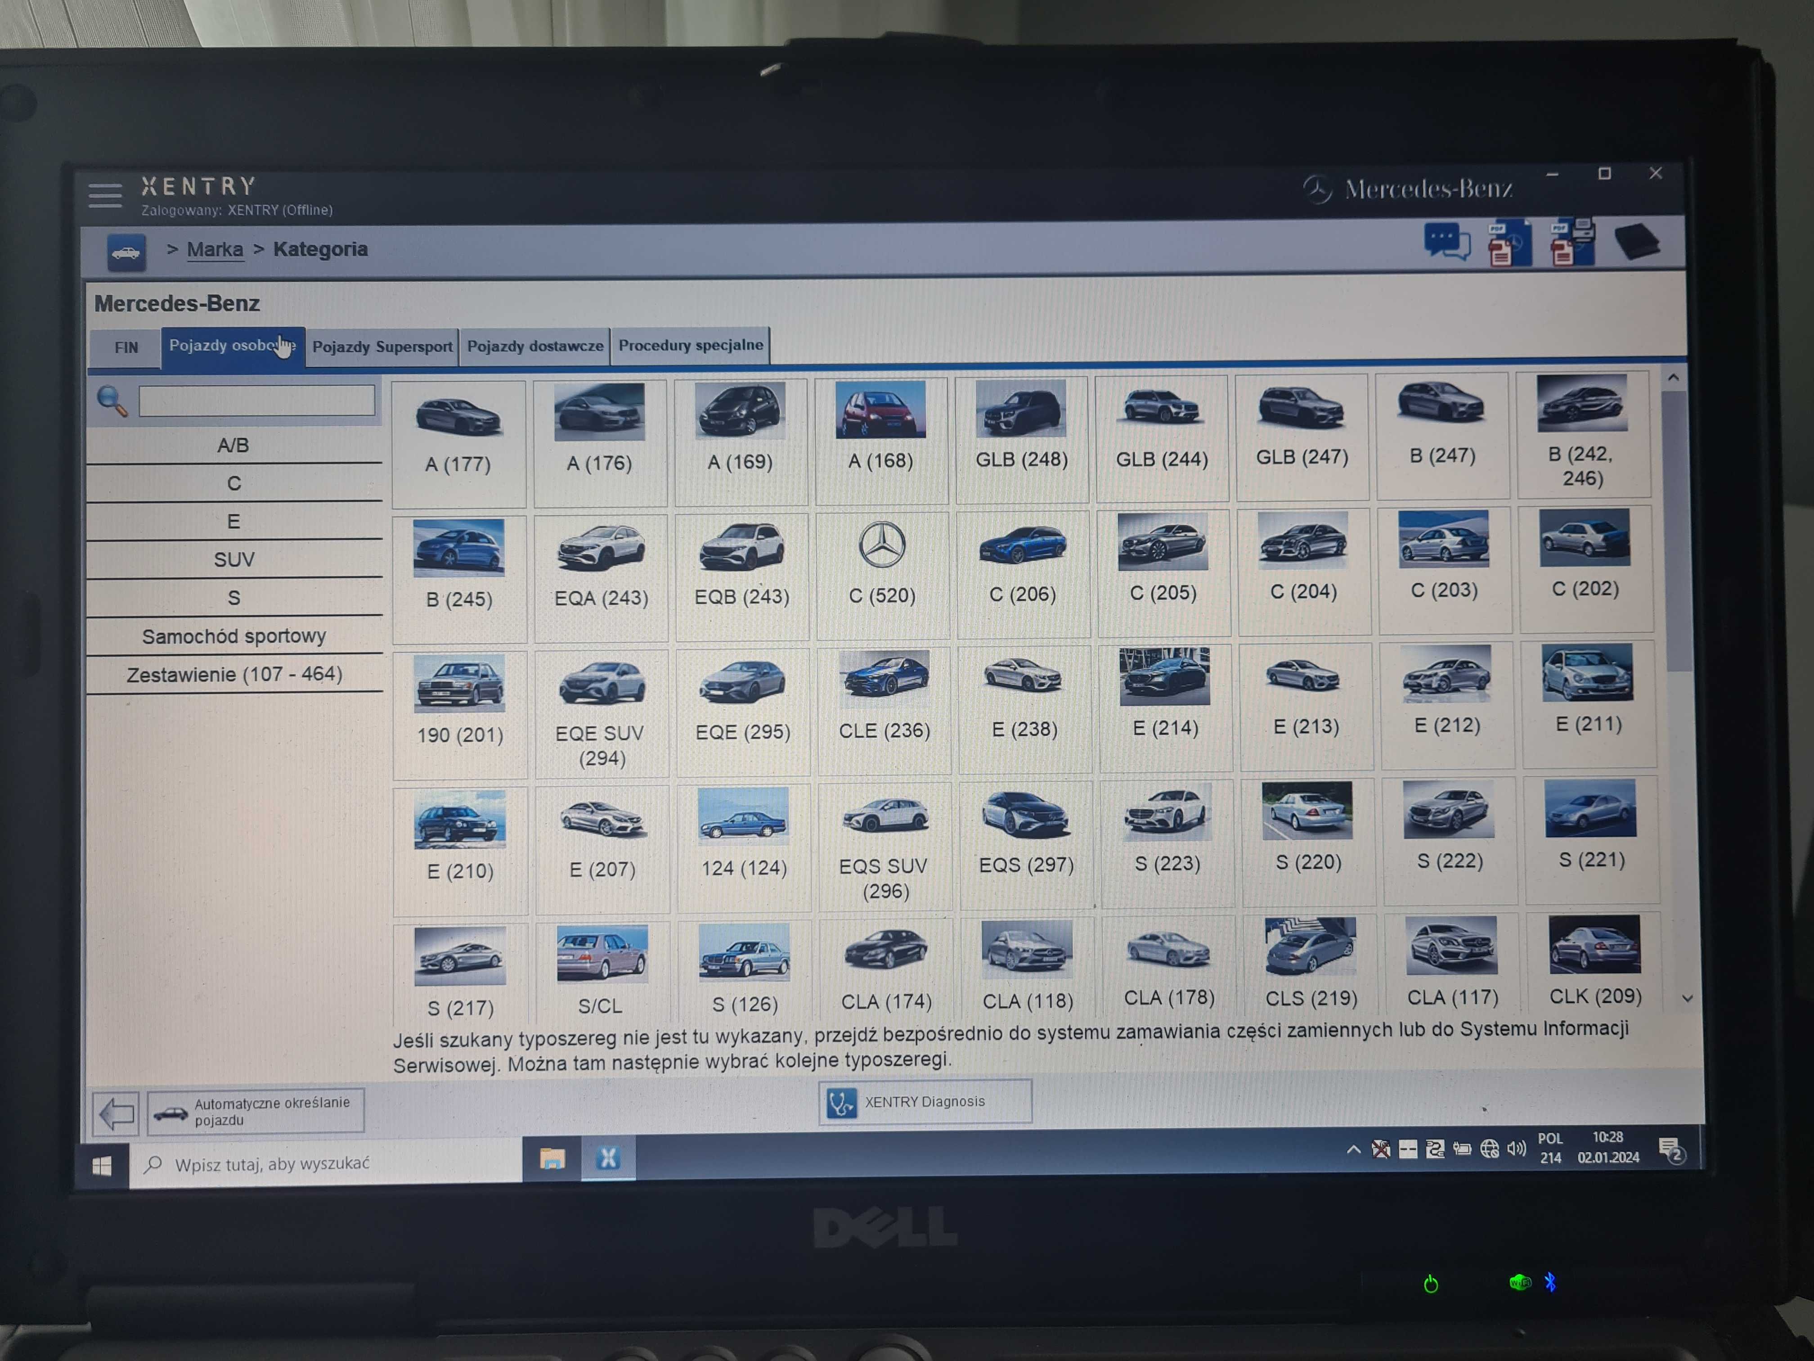Click the vertical scrollbar thumb

1677,532
